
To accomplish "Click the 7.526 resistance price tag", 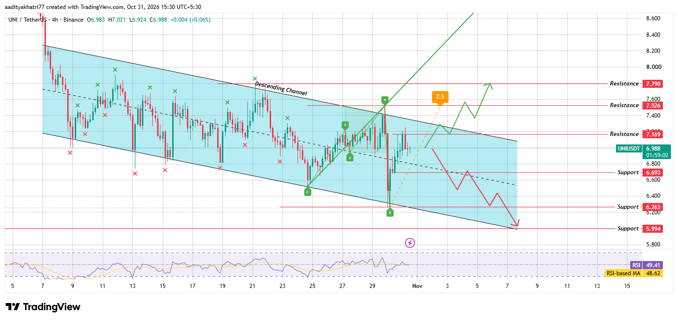I will (652, 105).
